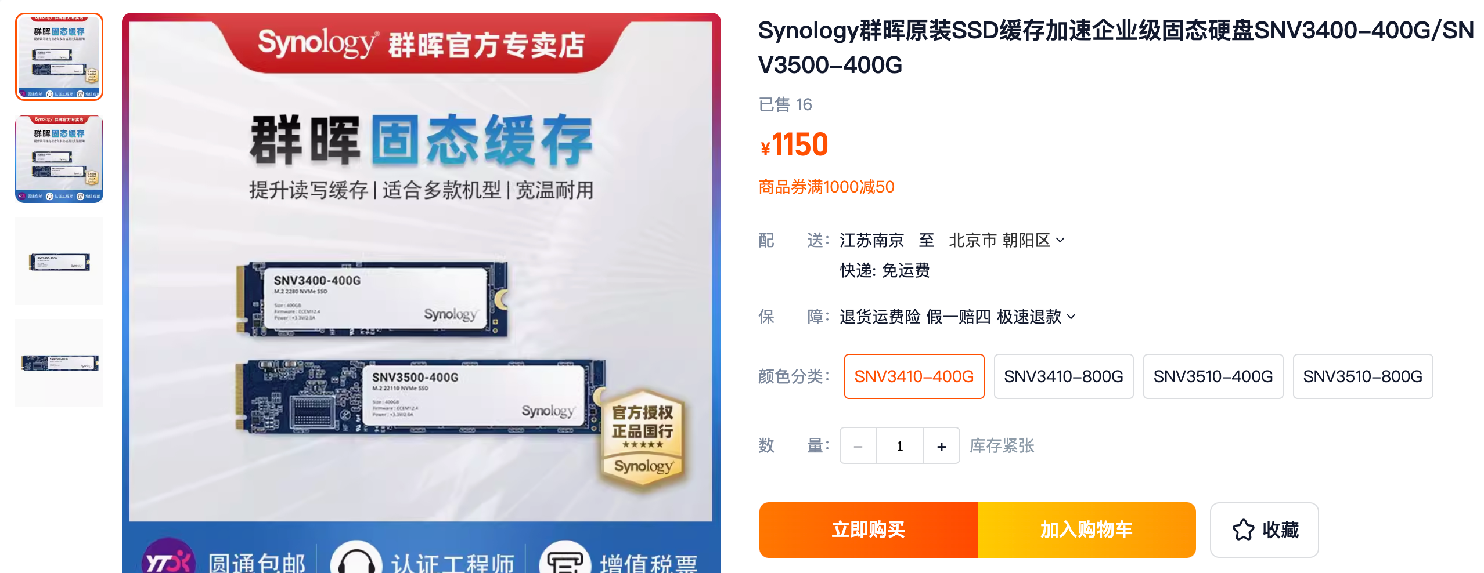Select the SNV3410-800G variant option
The image size is (1484, 573).
[x=1064, y=376]
